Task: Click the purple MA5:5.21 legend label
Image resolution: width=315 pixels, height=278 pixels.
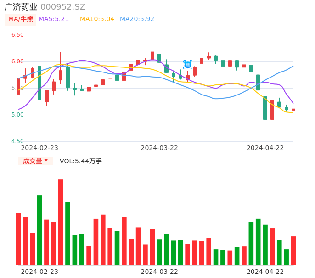Action: click(54, 19)
